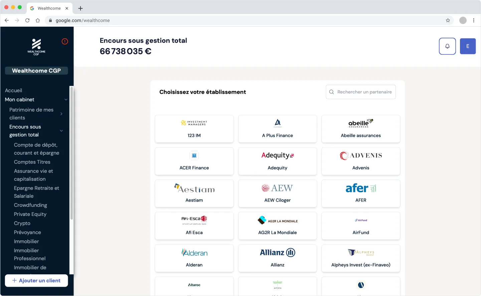The width and height of the screenshot is (481, 296).
Task: Choose A Plus Finance label
Action: (278, 135)
